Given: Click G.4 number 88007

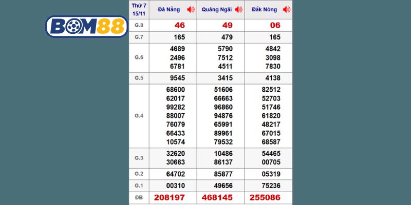Looking at the screenshot, I should [x=176, y=116].
